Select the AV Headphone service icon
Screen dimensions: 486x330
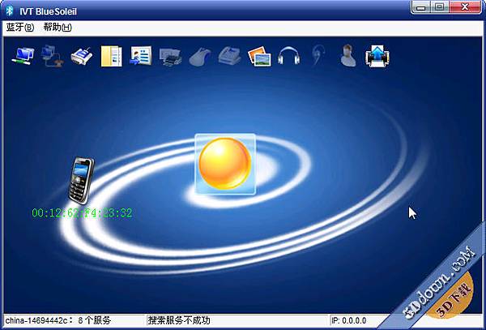pyautogui.click(x=289, y=55)
